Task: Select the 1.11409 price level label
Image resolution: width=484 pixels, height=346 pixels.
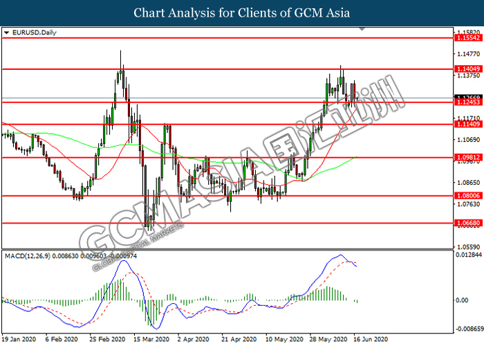Action: pos(468,124)
